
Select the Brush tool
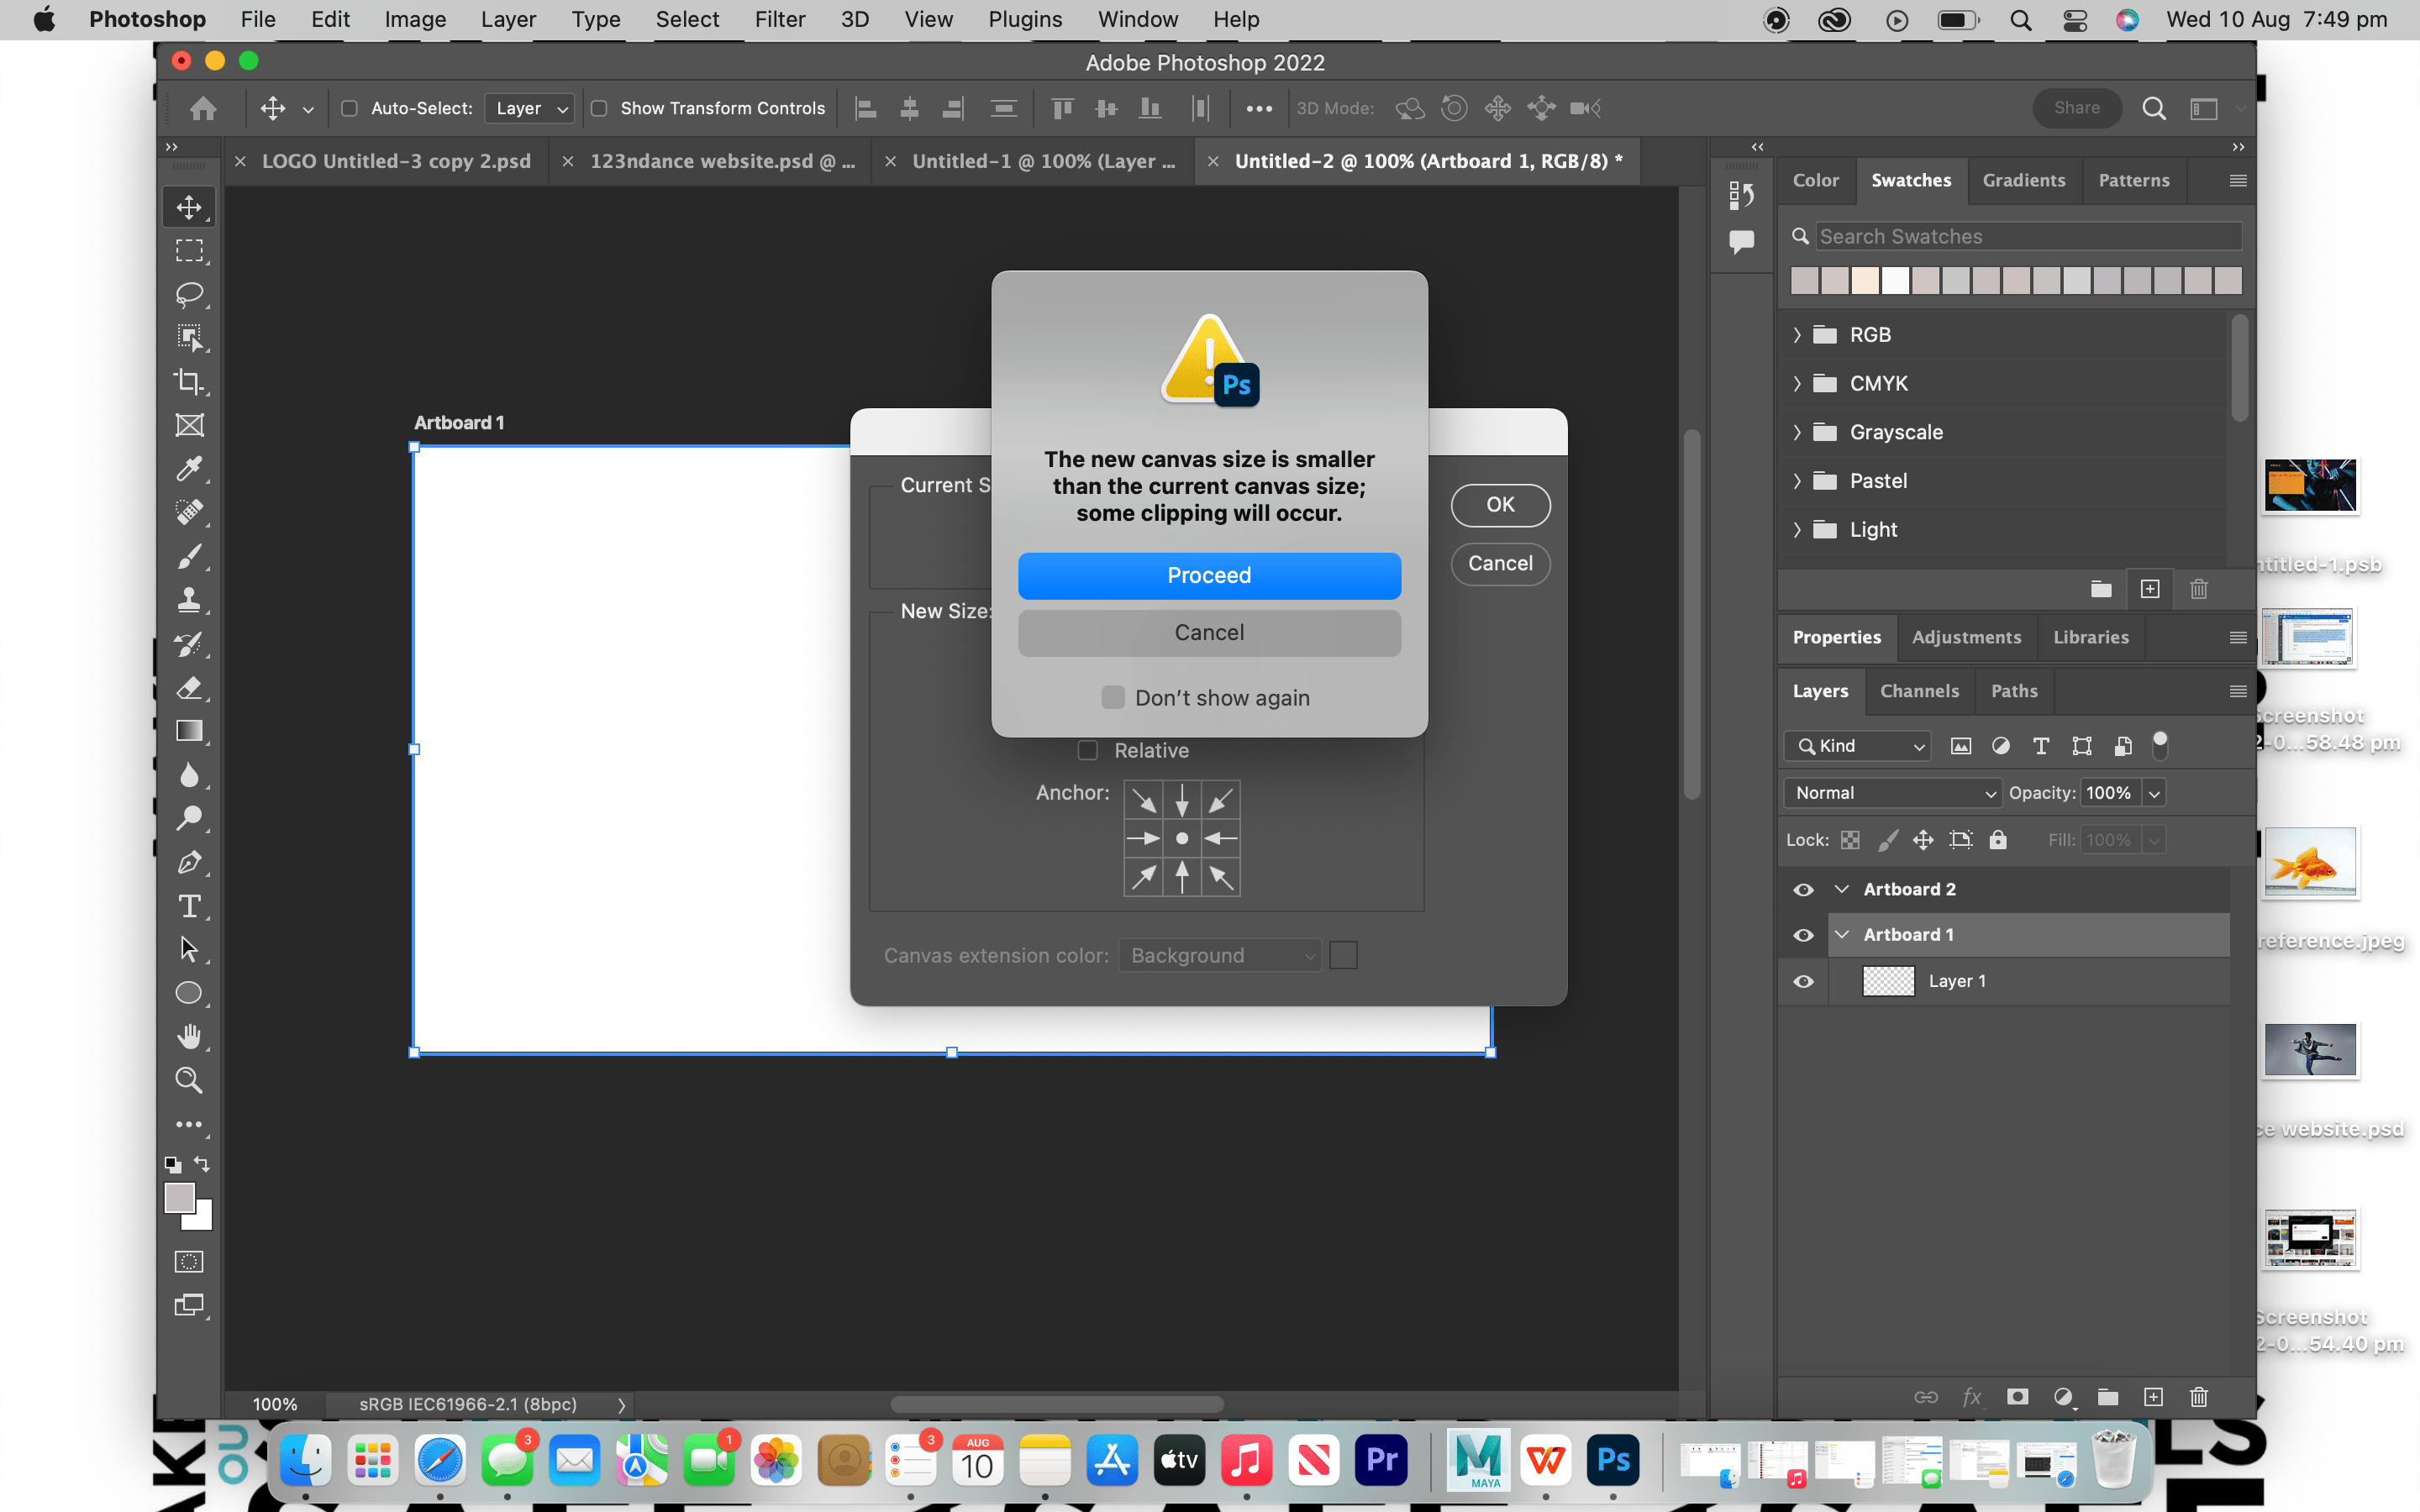189,556
